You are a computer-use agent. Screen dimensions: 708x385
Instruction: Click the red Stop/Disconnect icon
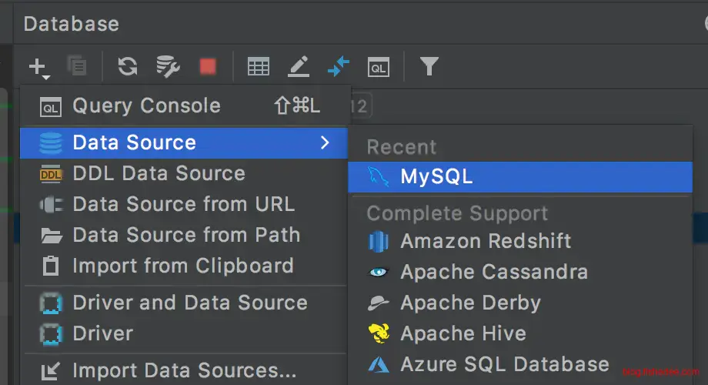point(208,67)
